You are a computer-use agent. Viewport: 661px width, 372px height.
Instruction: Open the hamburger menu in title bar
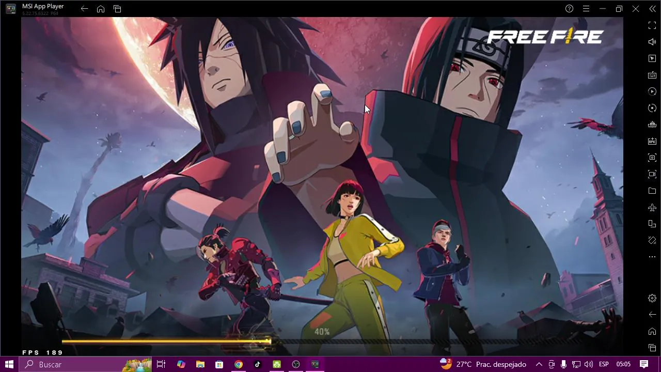586,9
